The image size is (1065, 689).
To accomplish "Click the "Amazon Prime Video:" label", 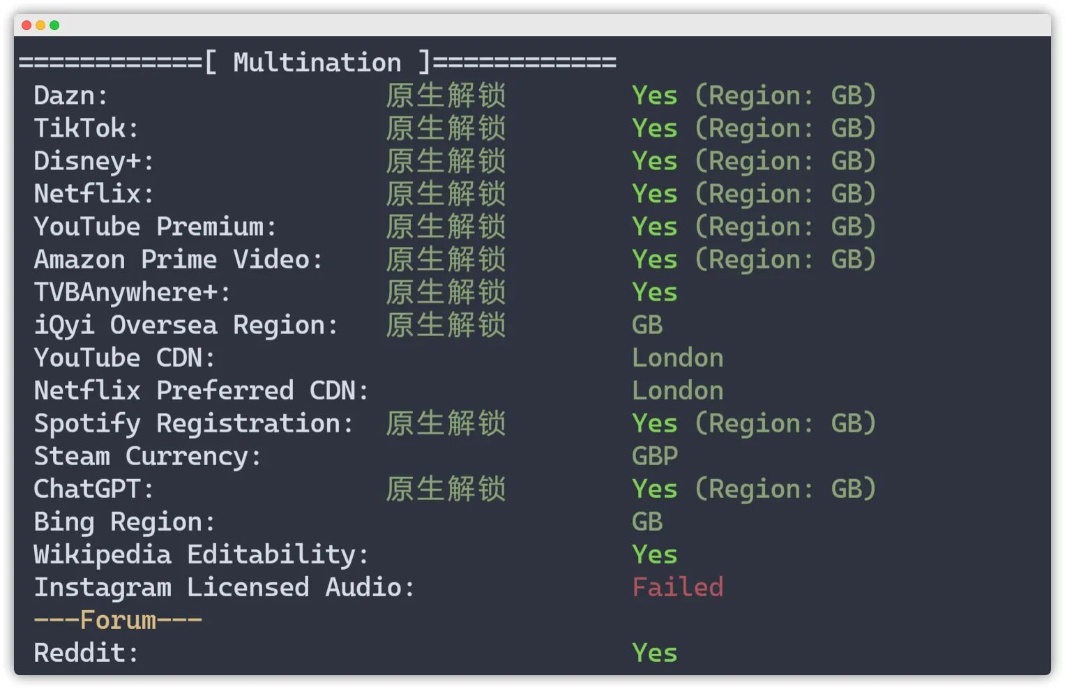I will coord(179,259).
